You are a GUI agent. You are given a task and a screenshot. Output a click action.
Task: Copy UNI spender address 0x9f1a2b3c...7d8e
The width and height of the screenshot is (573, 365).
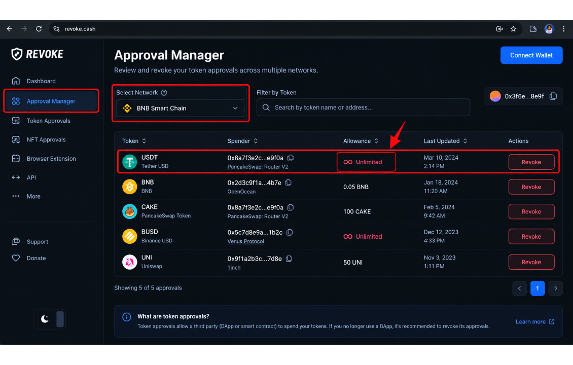(x=289, y=259)
